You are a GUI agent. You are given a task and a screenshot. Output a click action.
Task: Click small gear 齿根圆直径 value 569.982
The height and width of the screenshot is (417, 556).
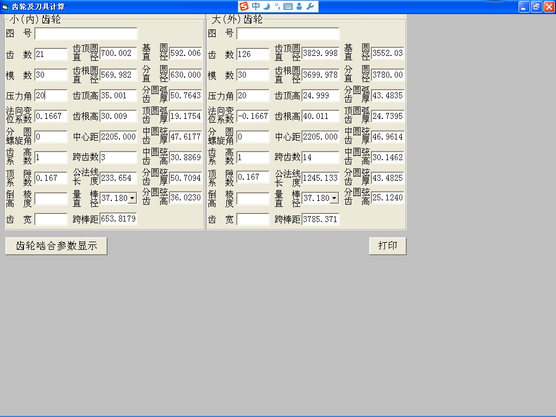click(x=118, y=75)
